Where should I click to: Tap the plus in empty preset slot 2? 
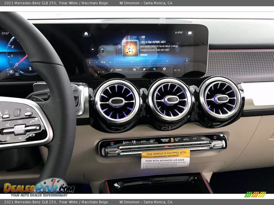coord(121,62)
